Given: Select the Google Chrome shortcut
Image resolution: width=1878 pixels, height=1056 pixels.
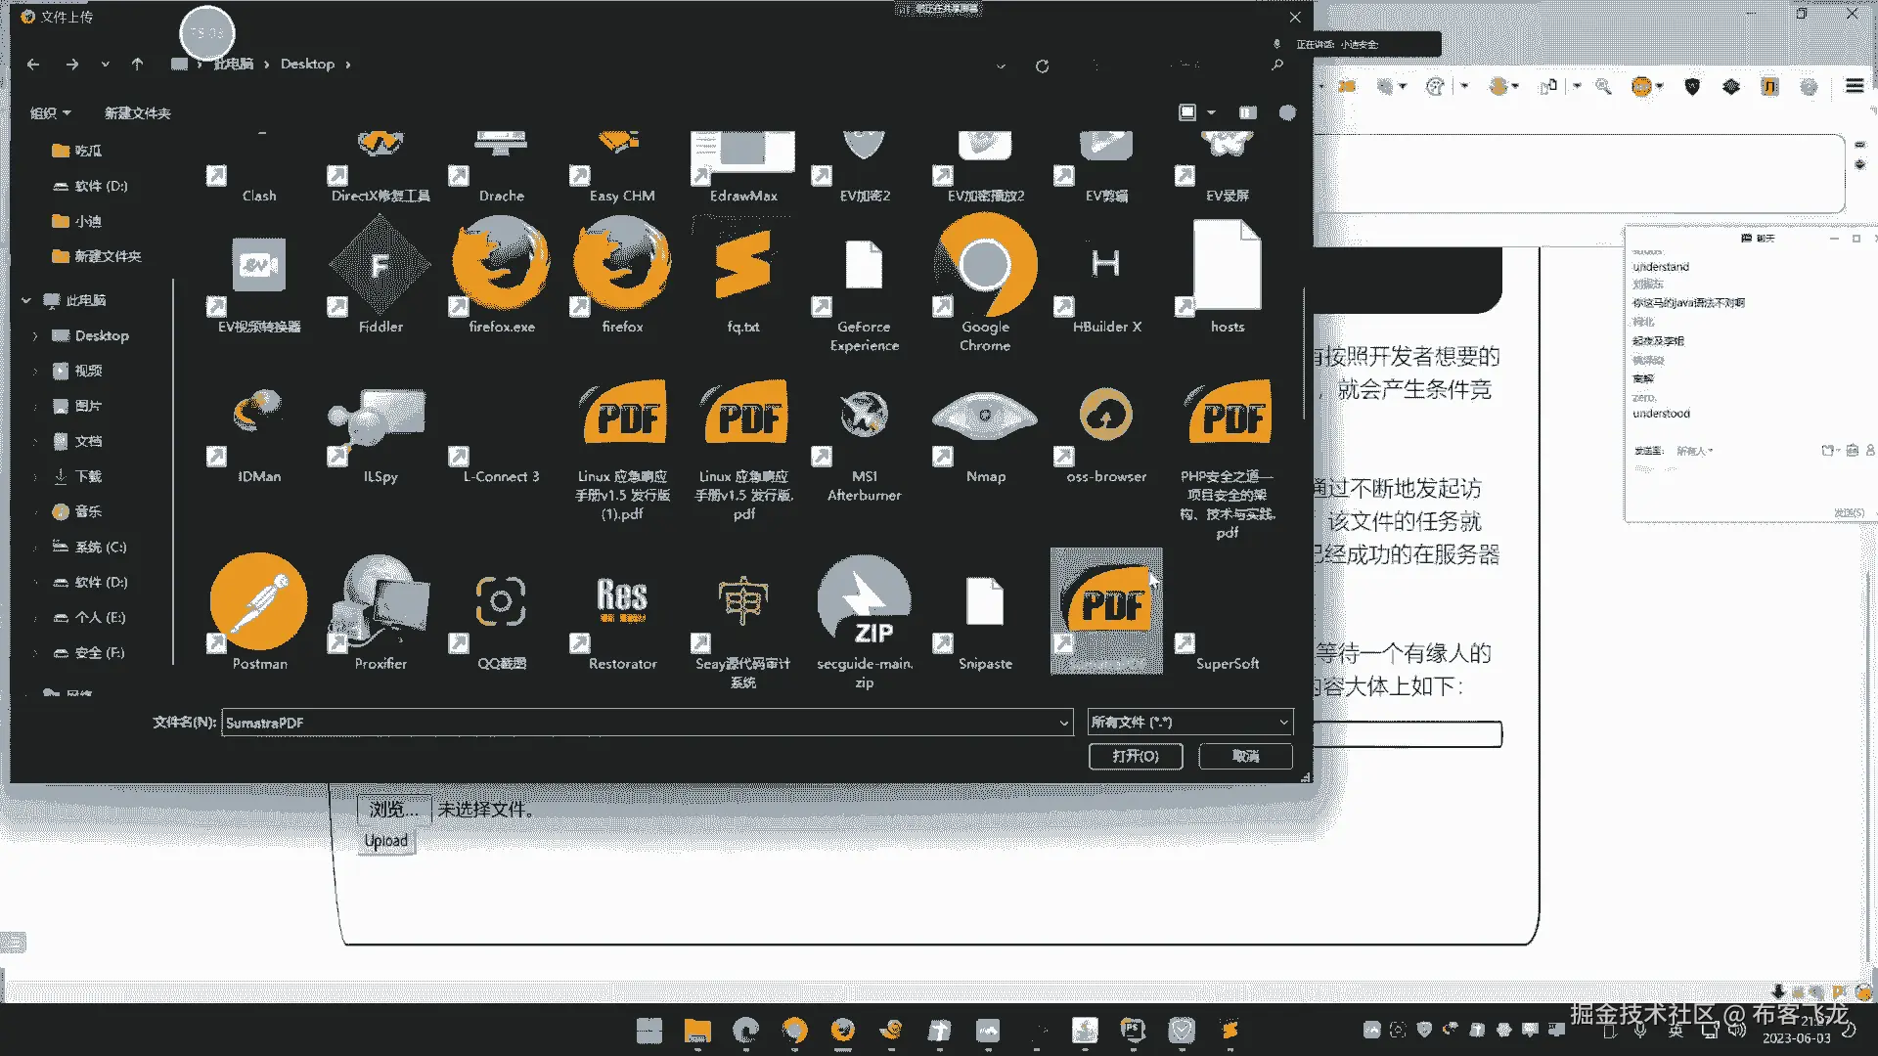Looking at the screenshot, I should tap(984, 266).
